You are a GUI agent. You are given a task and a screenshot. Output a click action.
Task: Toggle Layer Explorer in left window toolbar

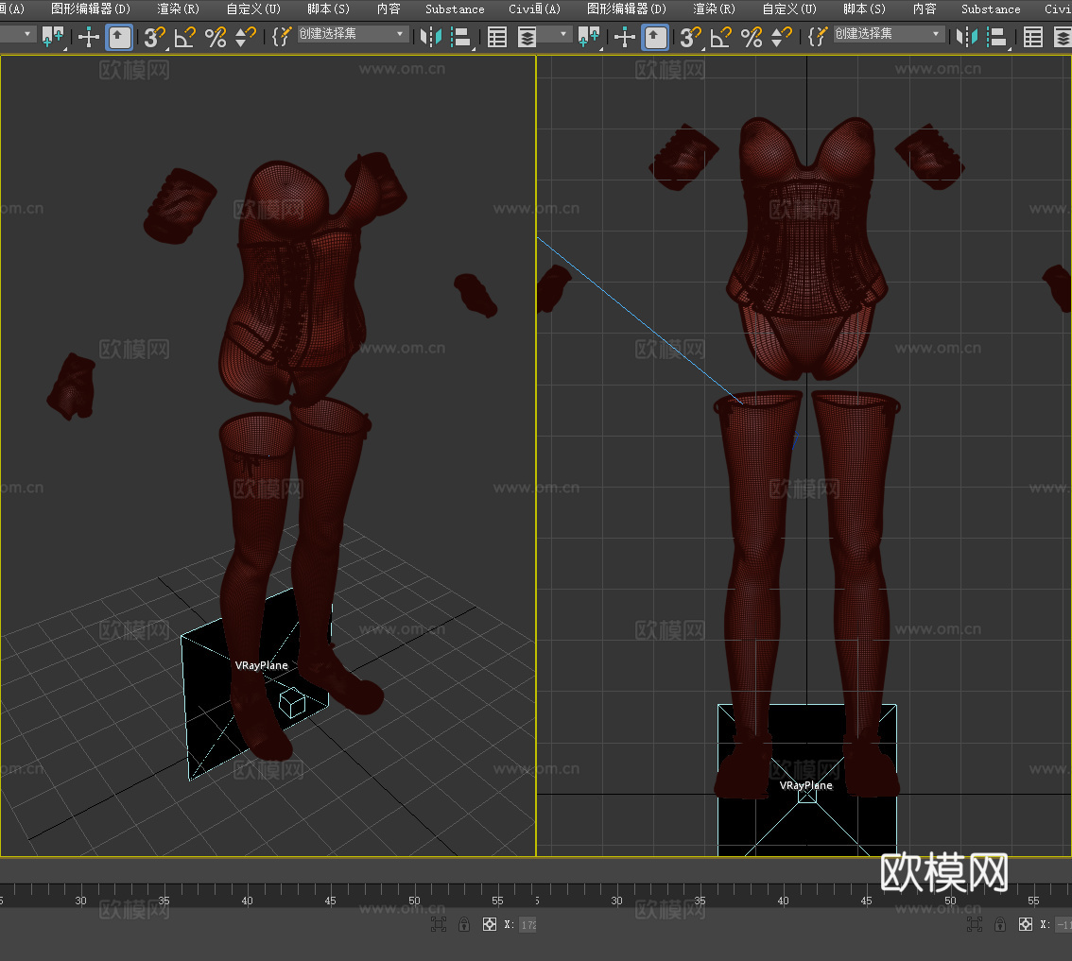point(527,37)
